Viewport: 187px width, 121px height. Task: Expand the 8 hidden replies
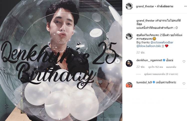click(161, 74)
